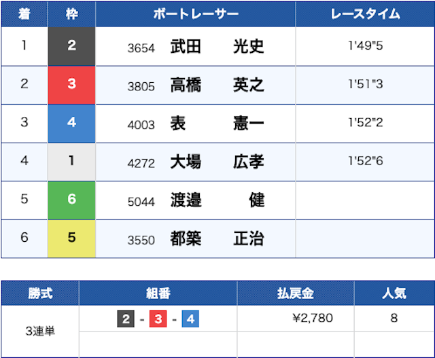Click the 3連単 bet type cell
Screen dimensions: 435x358
[40, 332]
